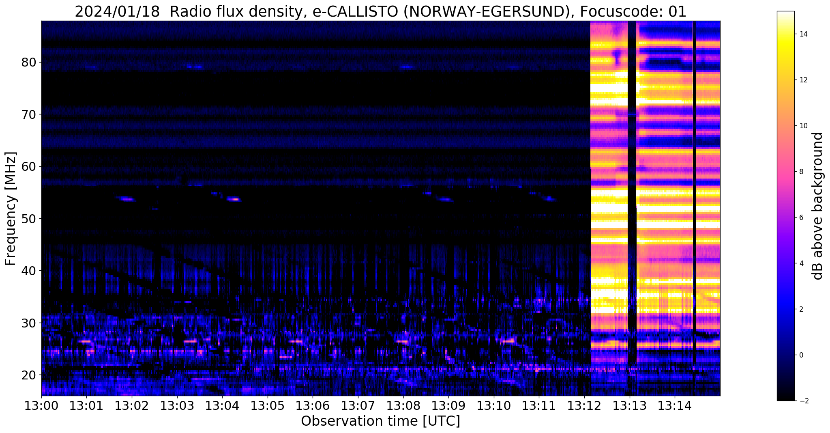Screen dimensions: 830x433
Task: Click the 'dB above background' colorbar label
Action: click(818, 206)
